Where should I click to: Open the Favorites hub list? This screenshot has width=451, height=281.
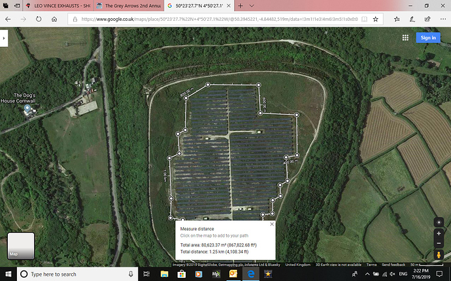point(397,19)
